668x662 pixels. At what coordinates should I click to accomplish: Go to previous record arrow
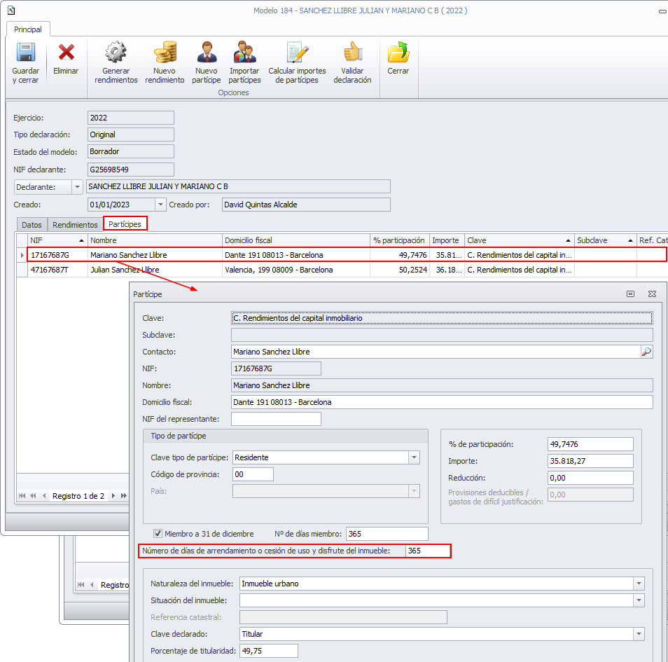pyautogui.click(x=44, y=495)
